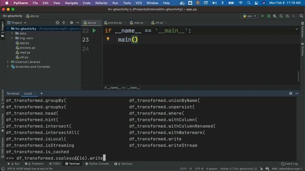
Task: Expand Scratches and Consoles node
Action: [8, 66]
